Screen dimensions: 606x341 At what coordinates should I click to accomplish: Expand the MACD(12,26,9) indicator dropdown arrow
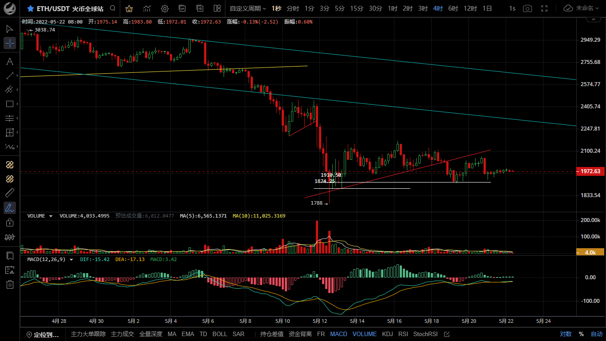[71, 259]
